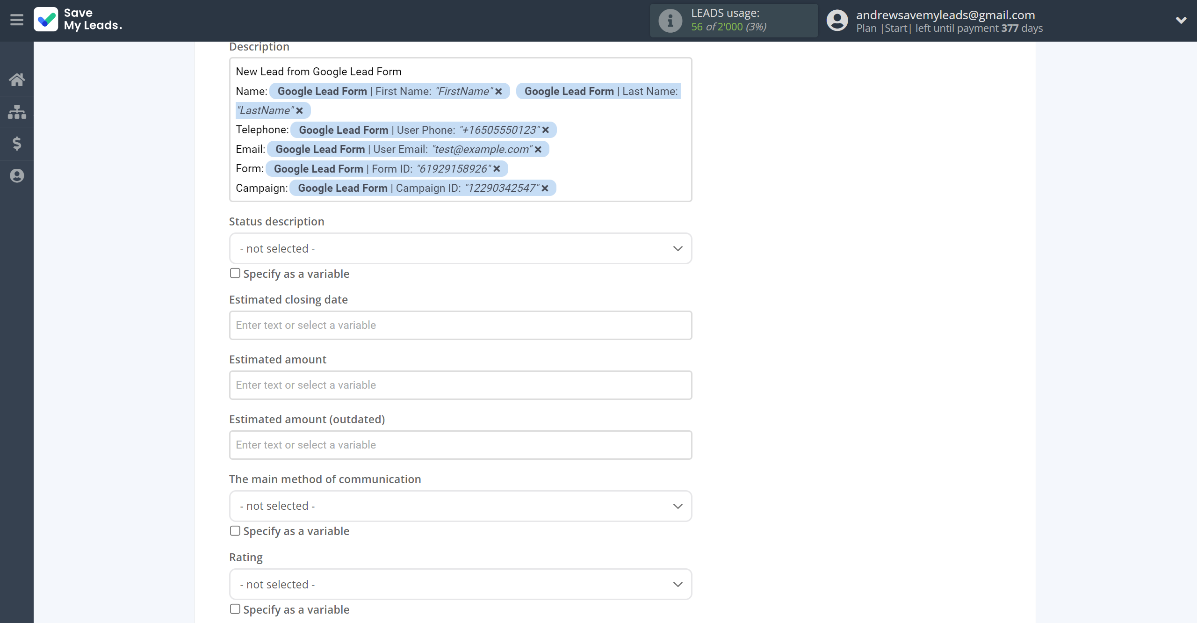Open the connections sitemap icon

[17, 111]
